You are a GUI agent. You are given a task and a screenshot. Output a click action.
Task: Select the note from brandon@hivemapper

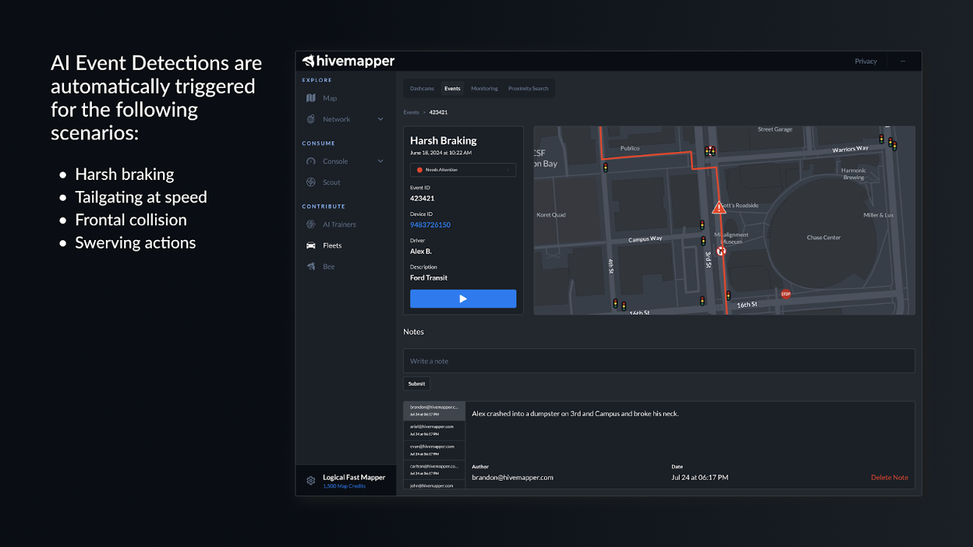coord(434,411)
